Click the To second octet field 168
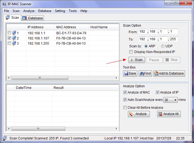This screenshot has height=143, width=194. 153,39
